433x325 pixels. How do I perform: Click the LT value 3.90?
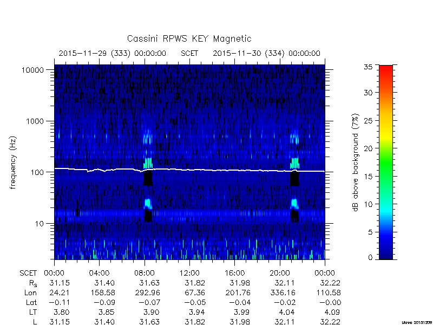coord(152,312)
